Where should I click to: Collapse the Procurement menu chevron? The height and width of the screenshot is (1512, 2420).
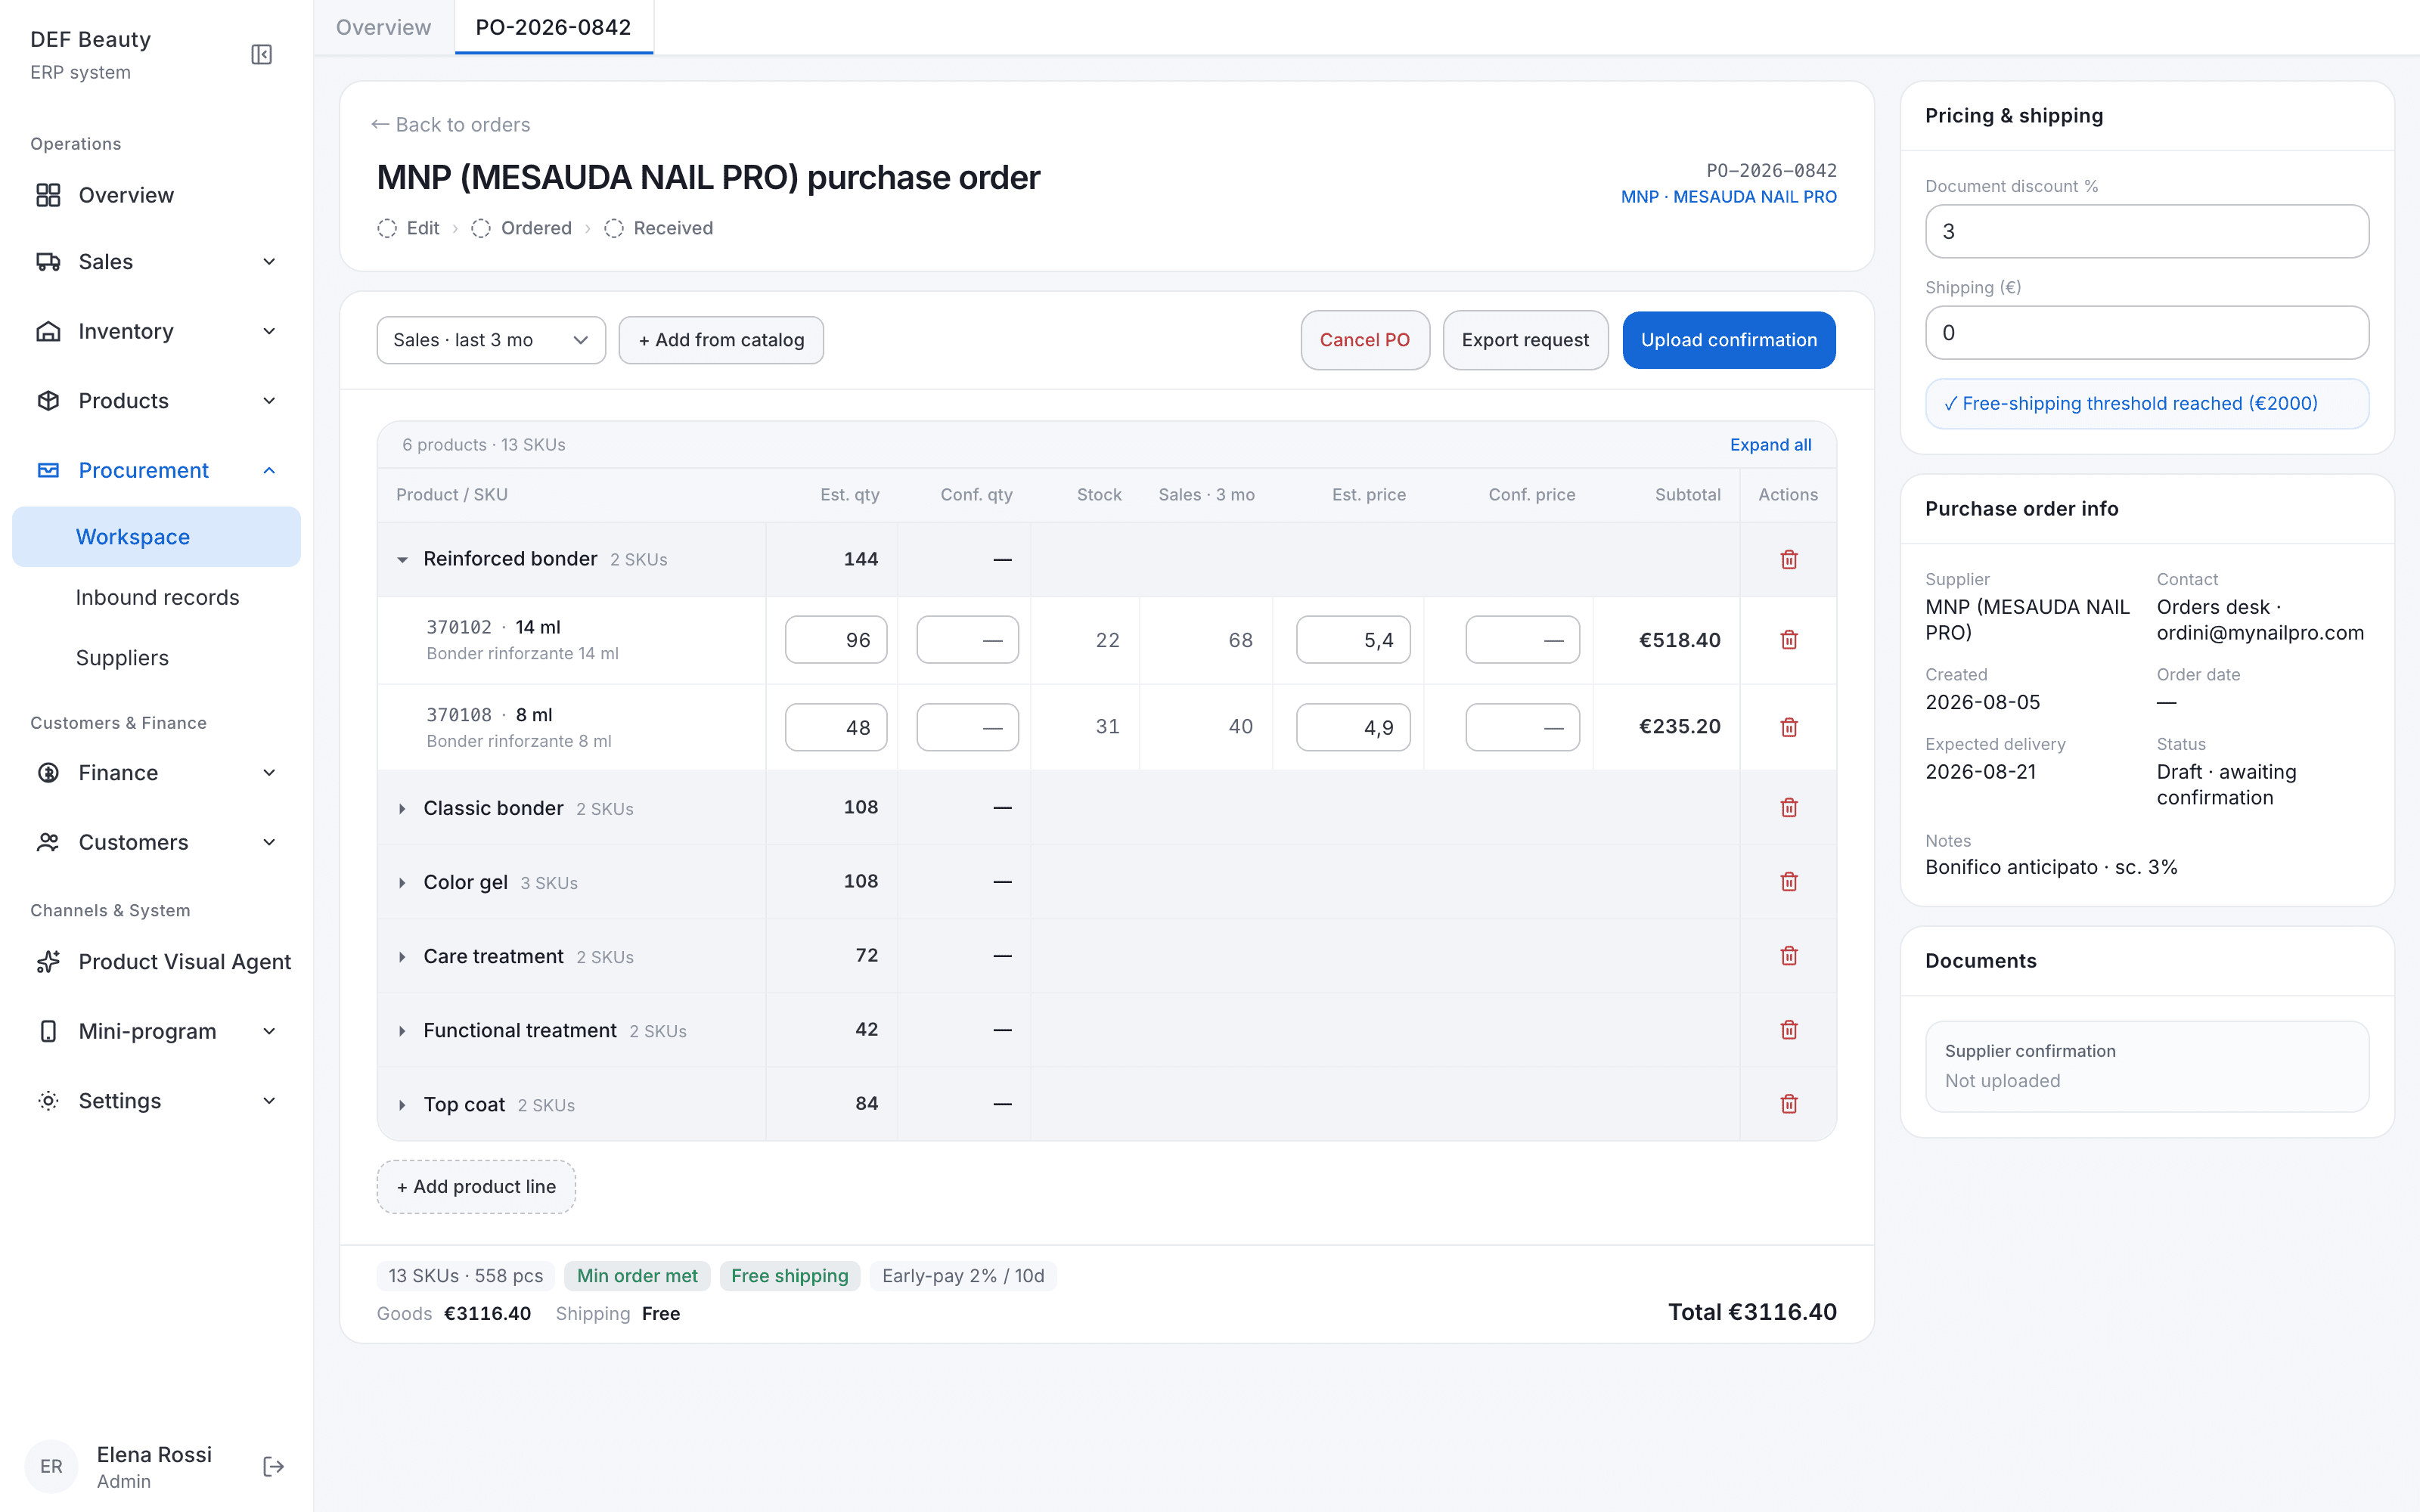click(x=269, y=470)
